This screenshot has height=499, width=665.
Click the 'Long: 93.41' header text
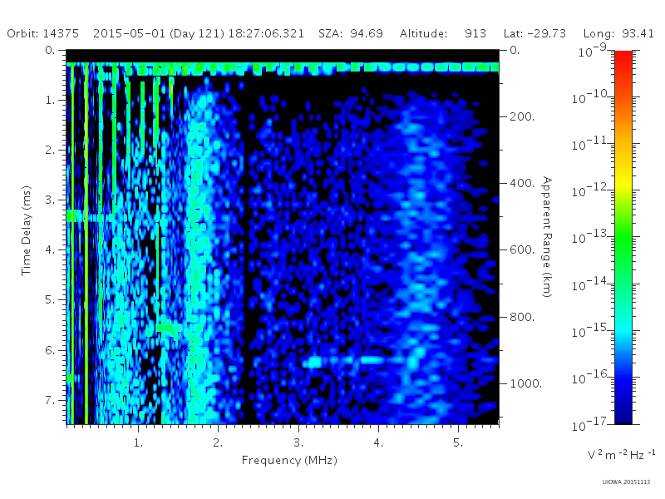618,33
